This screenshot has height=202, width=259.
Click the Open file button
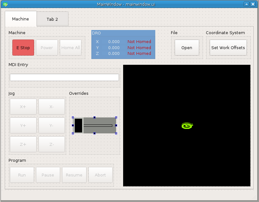coord(187,48)
